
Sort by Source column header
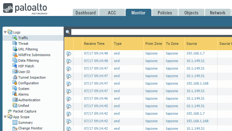coord(201,44)
